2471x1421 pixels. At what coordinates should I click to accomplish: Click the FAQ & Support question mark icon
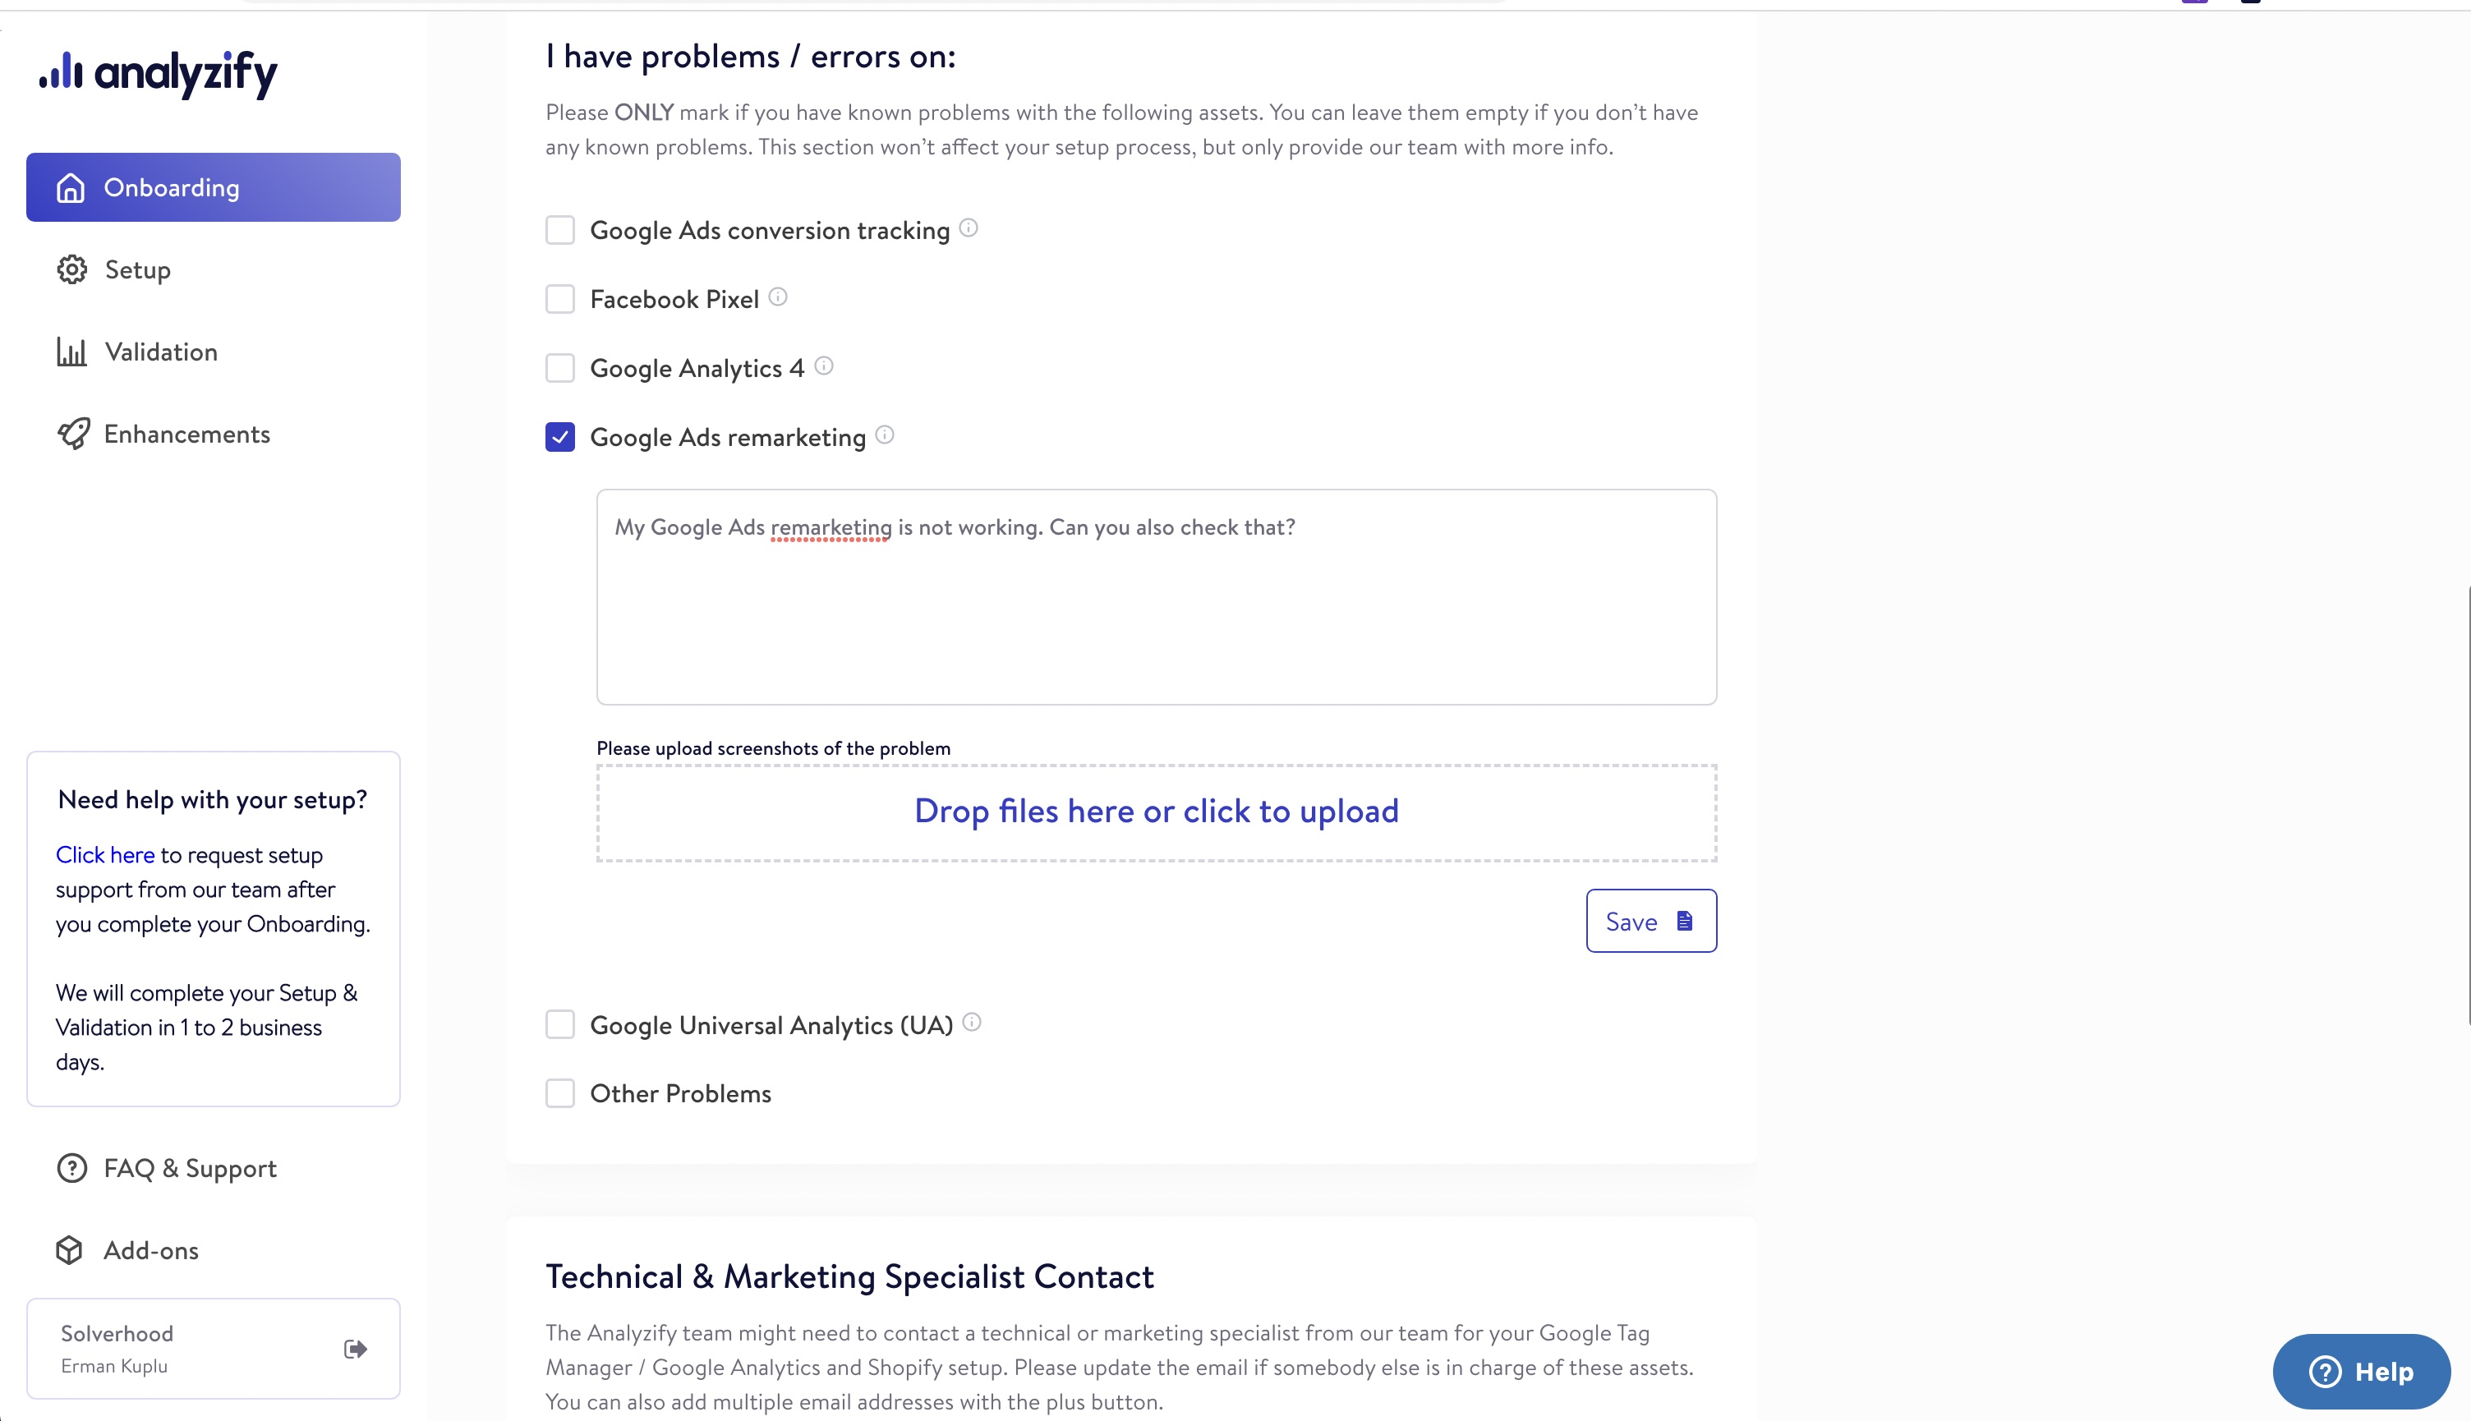72,1168
